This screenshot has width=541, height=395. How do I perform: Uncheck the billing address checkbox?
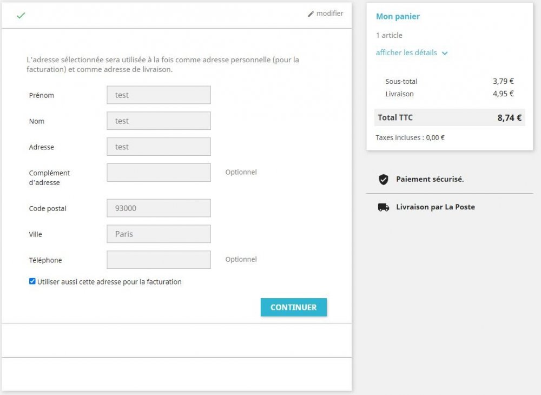click(x=32, y=281)
